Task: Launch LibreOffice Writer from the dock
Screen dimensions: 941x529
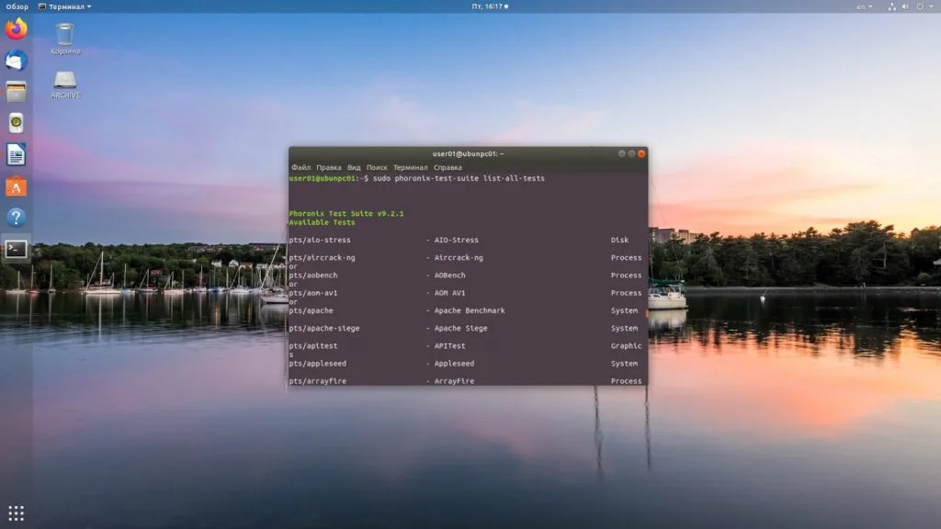Action: point(17,154)
